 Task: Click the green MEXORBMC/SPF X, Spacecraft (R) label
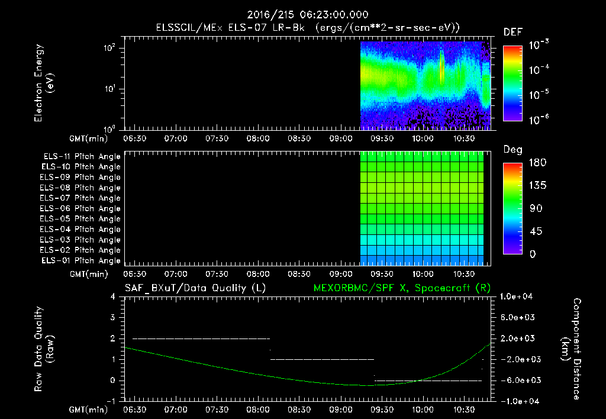[x=402, y=288]
